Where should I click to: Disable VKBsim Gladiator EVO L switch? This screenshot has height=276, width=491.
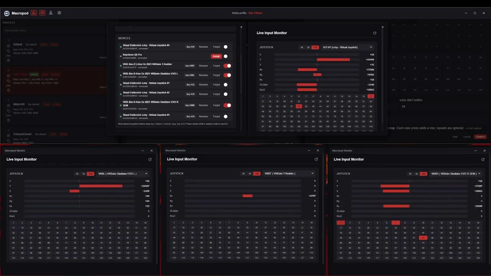227,75
